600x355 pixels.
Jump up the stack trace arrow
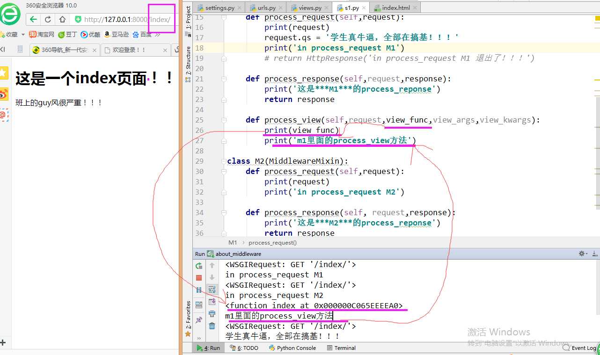pos(212,265)
